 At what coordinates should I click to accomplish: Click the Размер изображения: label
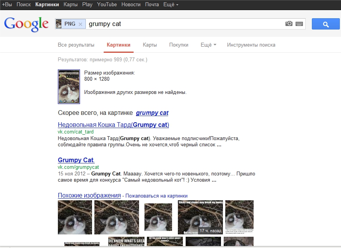[x=110, y=73]
